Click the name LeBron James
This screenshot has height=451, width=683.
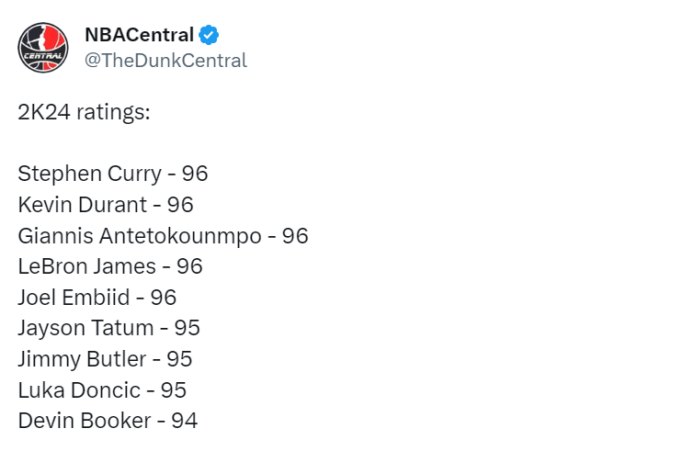click(87, 266)
